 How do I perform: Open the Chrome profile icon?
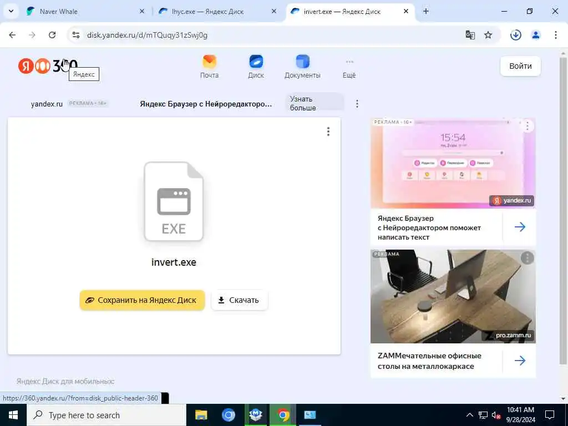tap(536, 35)
